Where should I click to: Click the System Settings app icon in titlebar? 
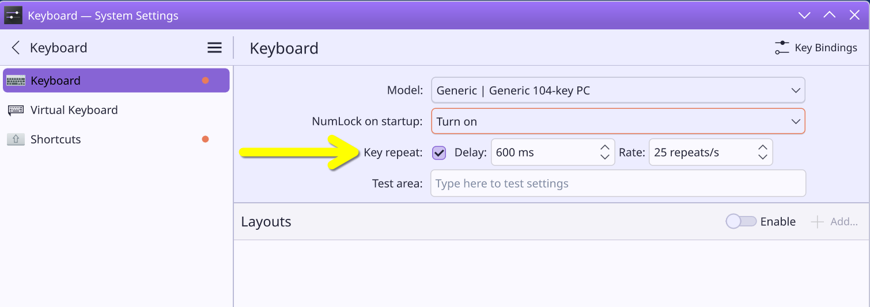coord(13,15)
